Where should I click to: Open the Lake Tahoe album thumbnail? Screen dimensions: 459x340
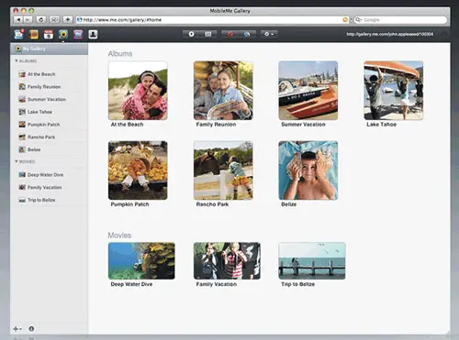[x=394, y=91]
